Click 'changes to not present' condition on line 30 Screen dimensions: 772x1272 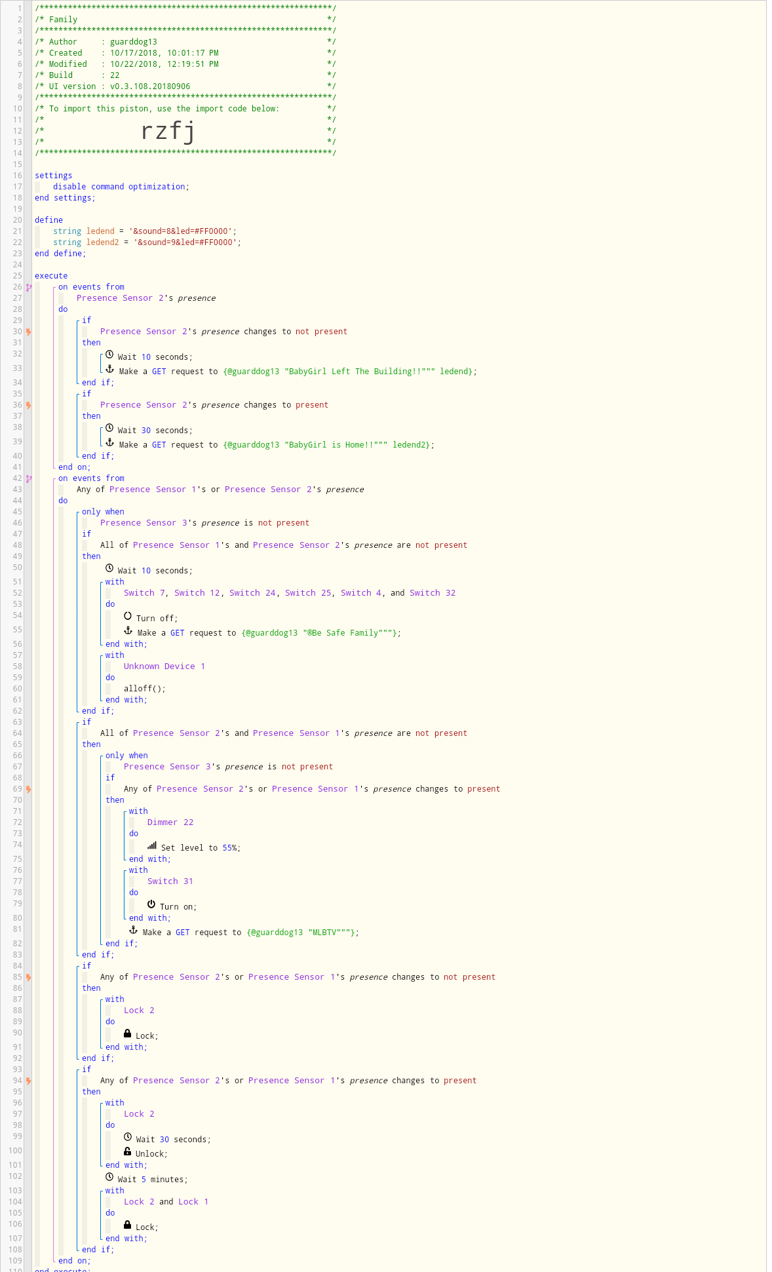296,332
